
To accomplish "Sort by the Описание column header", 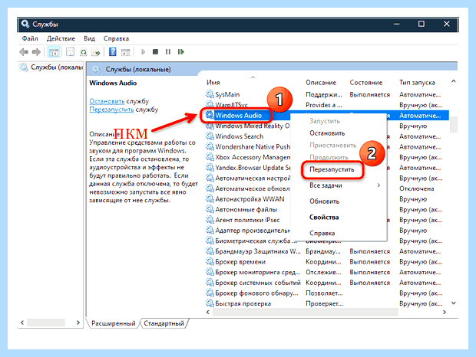I will click(321, 83).
